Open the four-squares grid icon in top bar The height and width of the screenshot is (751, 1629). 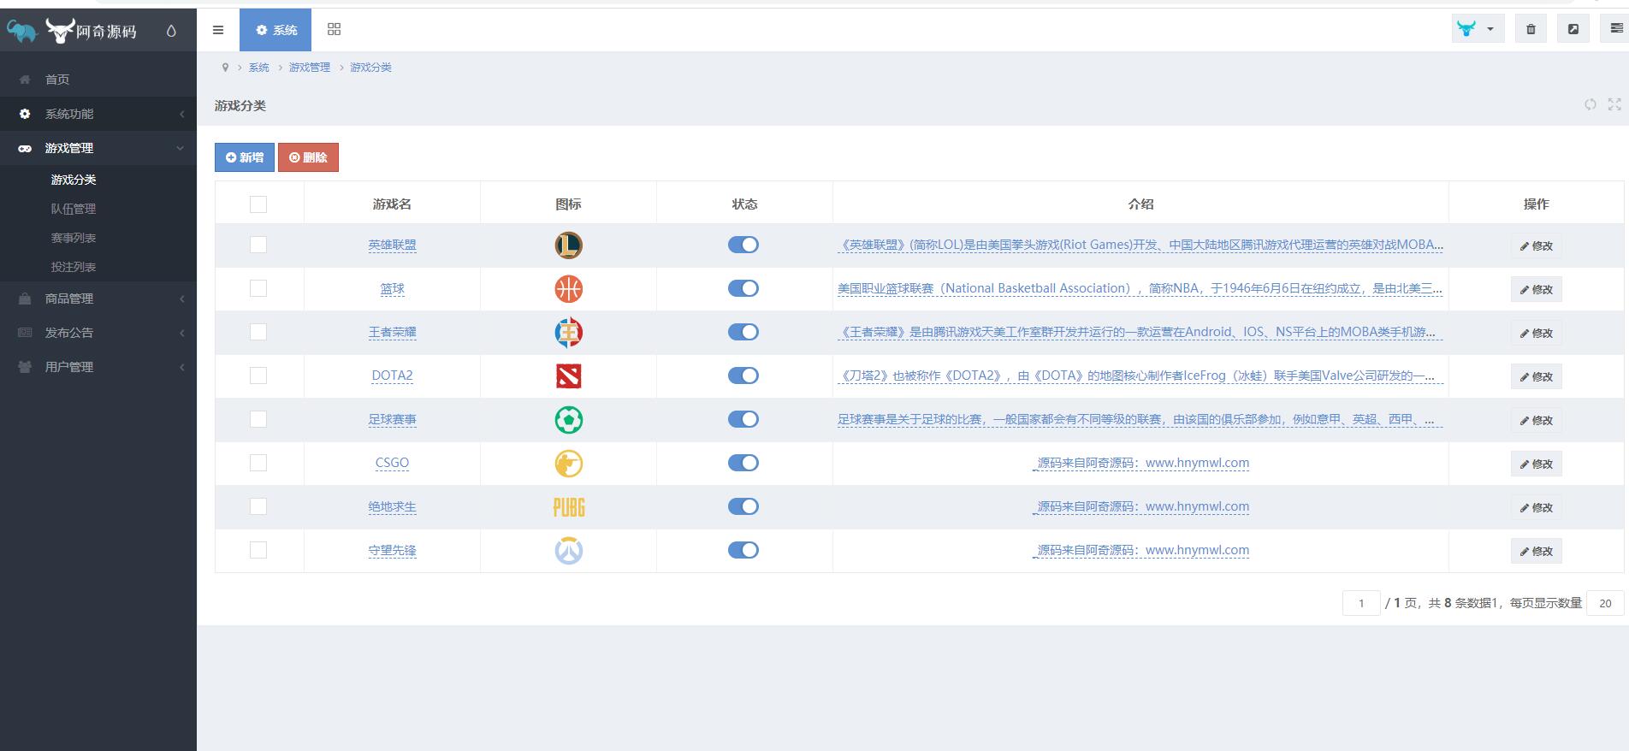click(334, 30)
